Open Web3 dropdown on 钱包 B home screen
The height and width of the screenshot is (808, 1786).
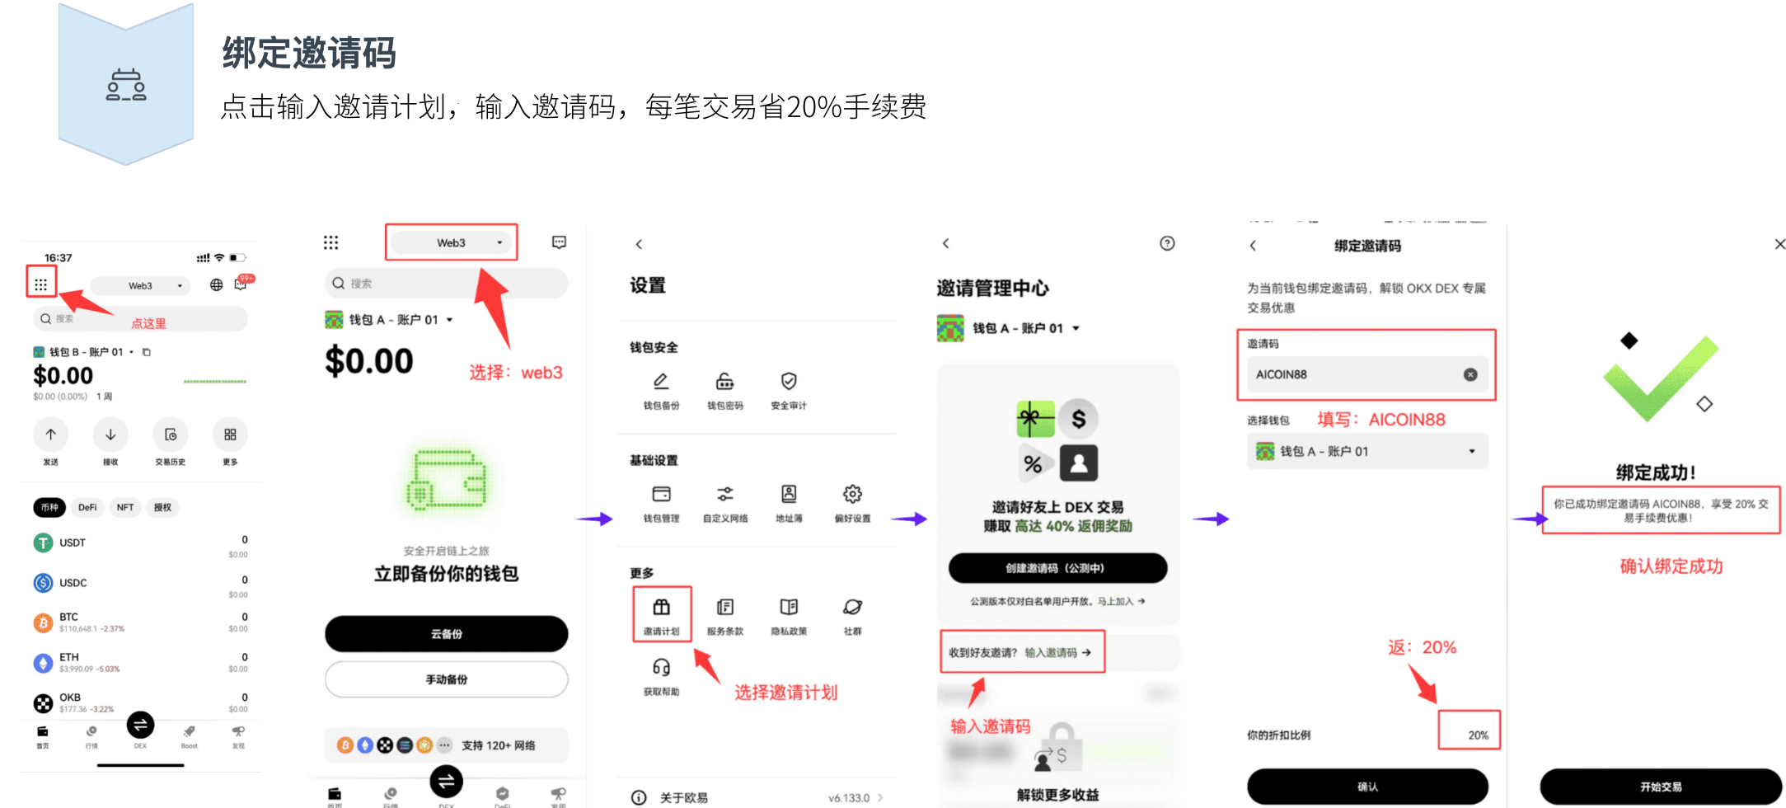(x=140, y=285)
